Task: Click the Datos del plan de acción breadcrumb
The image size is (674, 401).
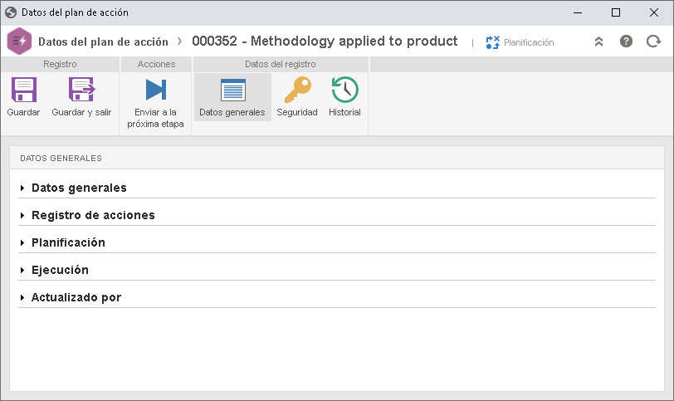Action: (103, 42)
